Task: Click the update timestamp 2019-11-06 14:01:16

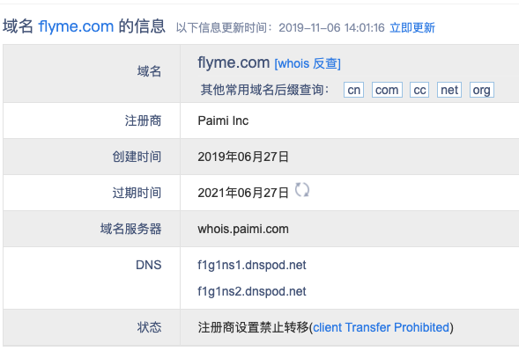Action: (x=331, y=28)
